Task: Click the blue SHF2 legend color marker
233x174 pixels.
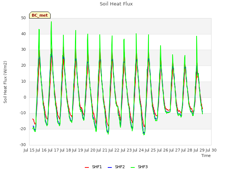Action: pyautogui.click(x=110, y=167)
